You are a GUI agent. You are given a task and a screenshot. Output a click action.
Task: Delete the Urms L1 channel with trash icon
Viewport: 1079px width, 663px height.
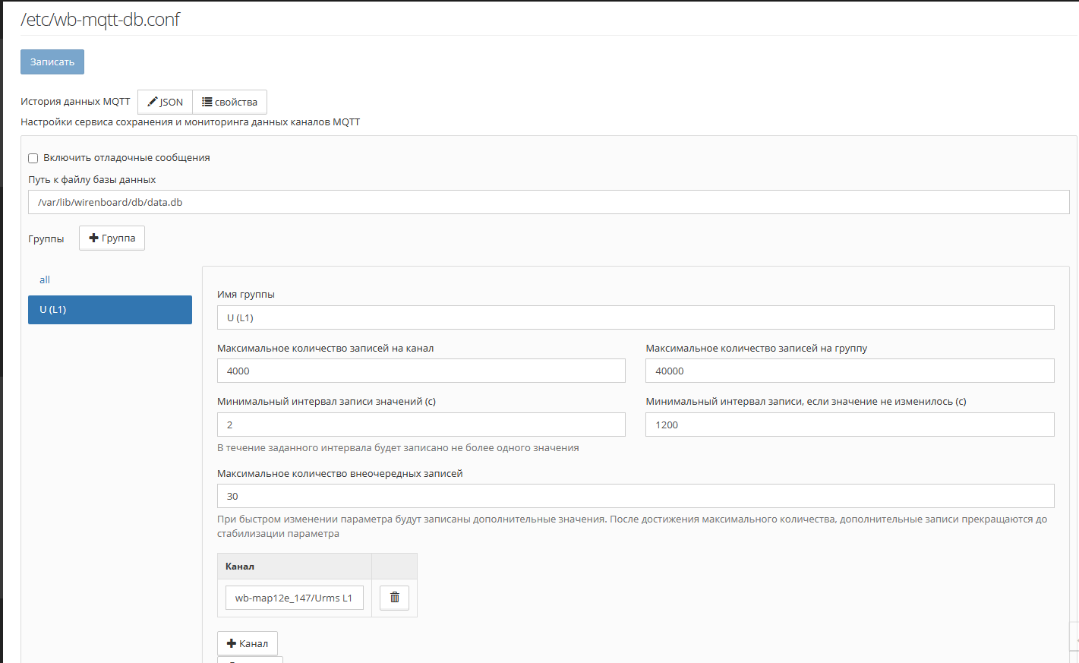pyautogui.click(x=394, y=598)
